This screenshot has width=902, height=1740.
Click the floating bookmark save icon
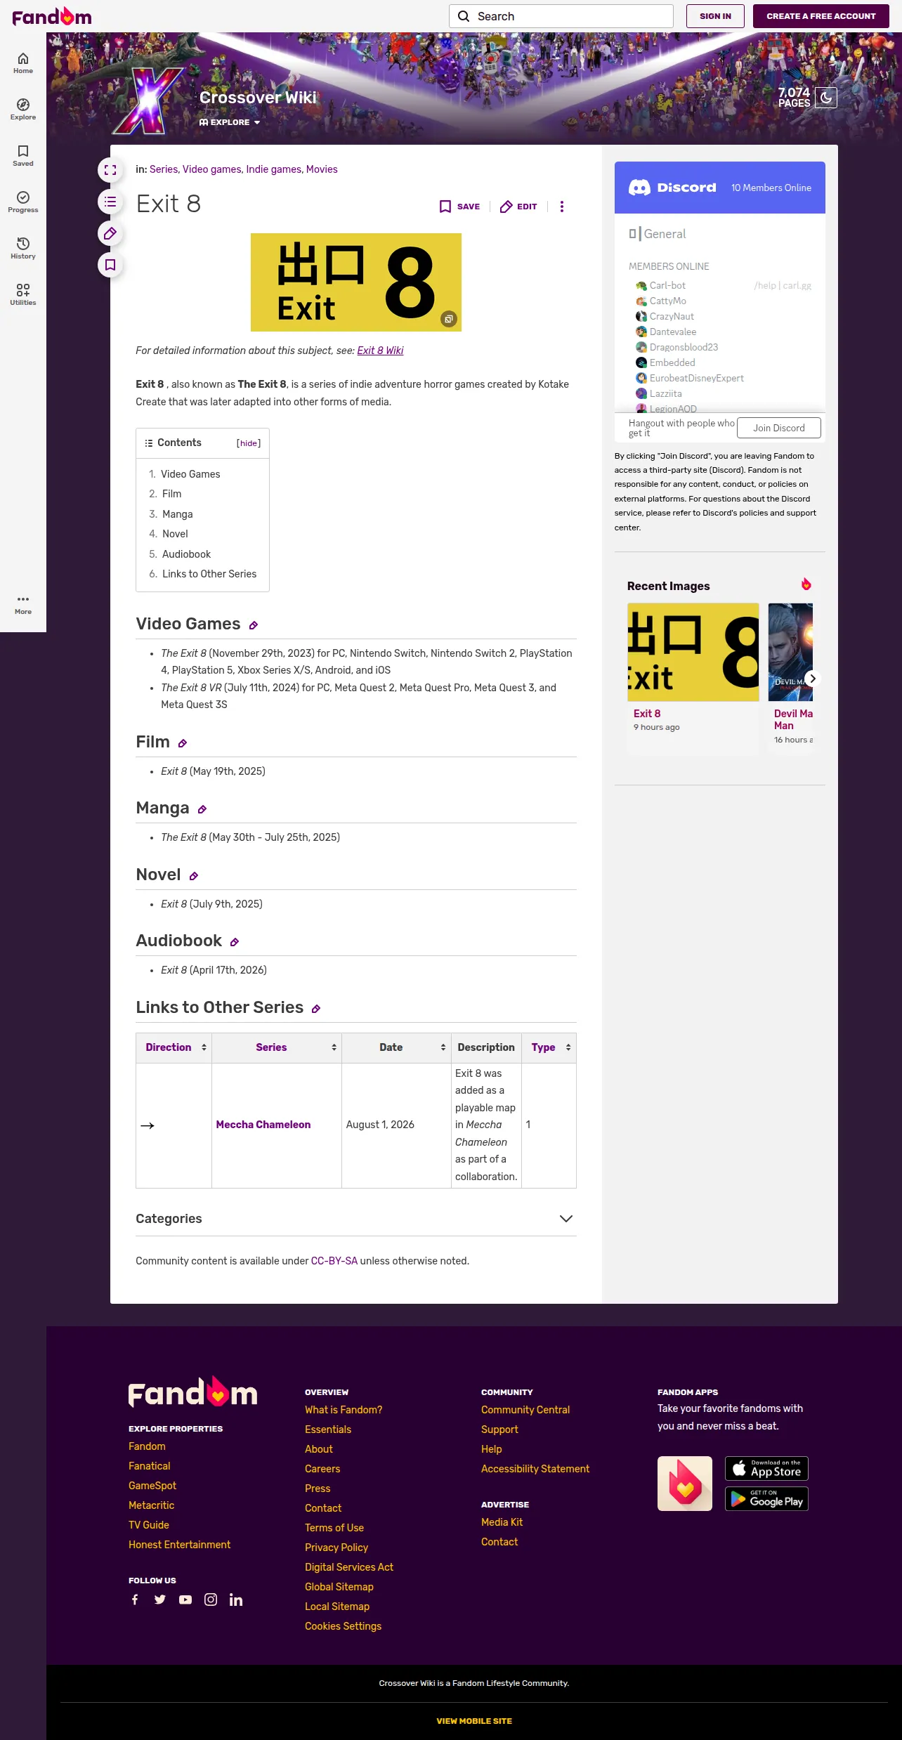tap(110, 265)
